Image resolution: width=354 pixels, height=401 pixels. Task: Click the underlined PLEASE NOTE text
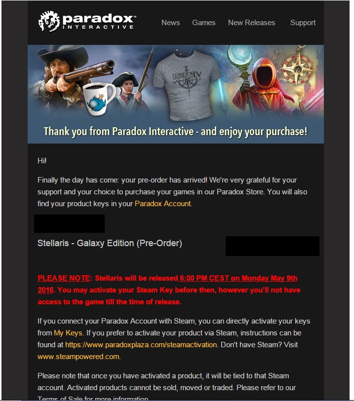[64, 278]
